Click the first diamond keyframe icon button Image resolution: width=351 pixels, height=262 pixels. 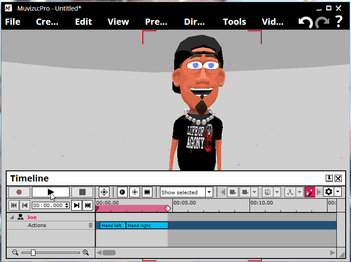pos(104,192)
